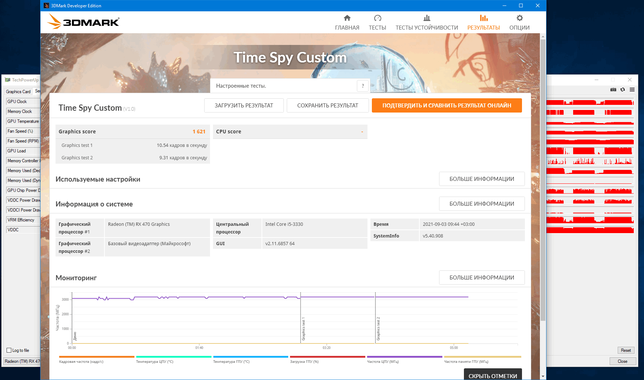Toggle the CPU temperature legend color bar

174,357
